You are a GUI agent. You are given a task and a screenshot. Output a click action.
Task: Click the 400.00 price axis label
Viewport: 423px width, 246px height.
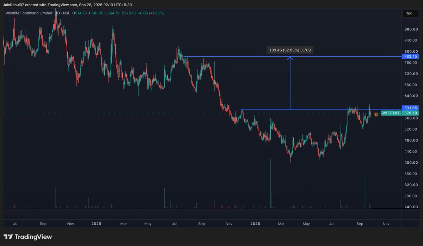pyautogui.click(x=411, y=163)
